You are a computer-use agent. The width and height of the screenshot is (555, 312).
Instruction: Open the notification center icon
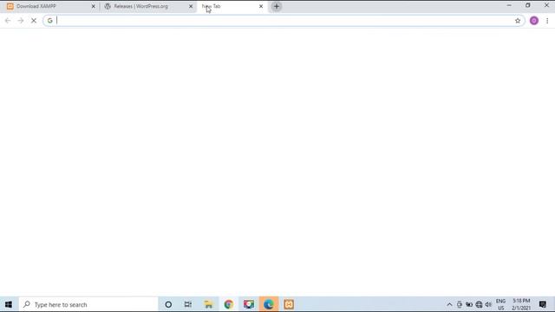542,304
